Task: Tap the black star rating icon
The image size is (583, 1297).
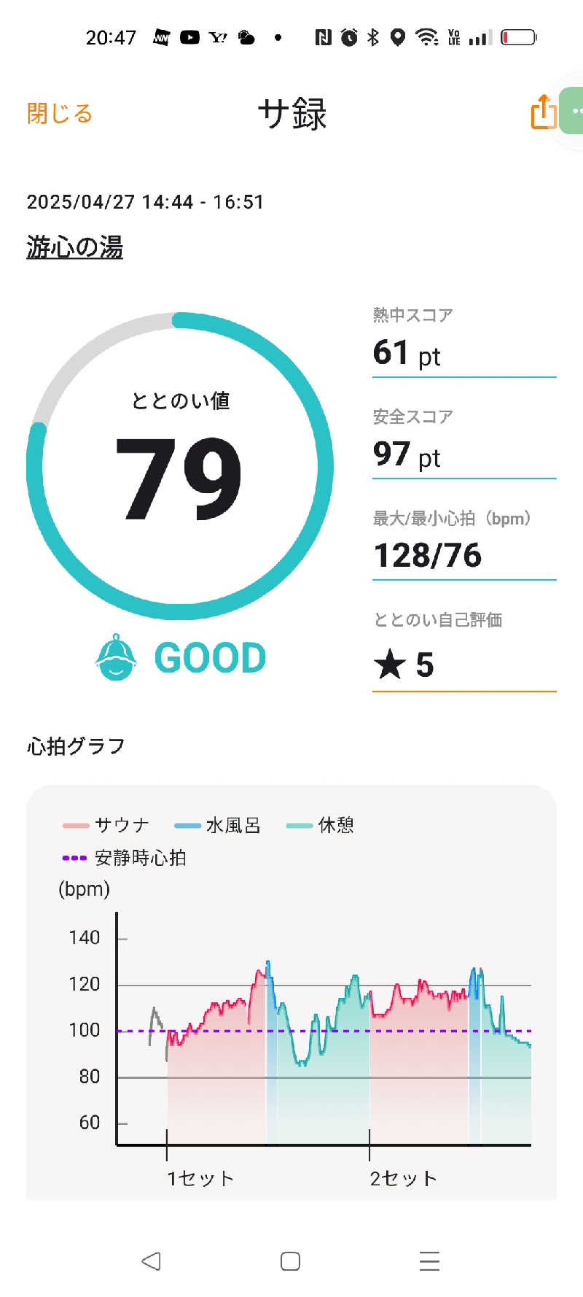Action: pyautogui.click(x=389, y=665)
